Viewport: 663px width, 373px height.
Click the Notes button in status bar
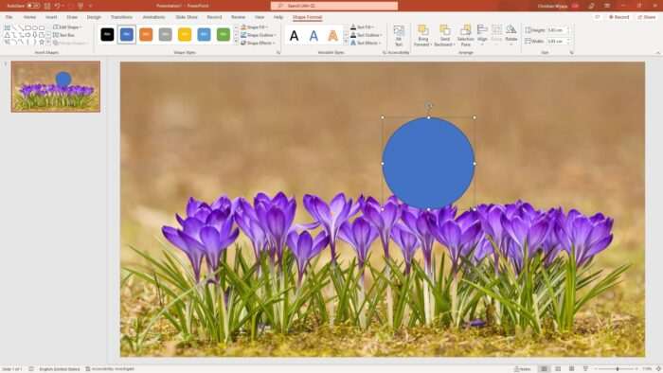[x=523, y=369]
